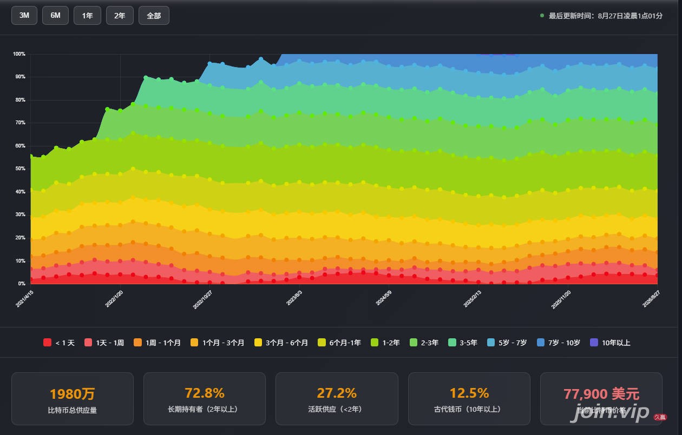Viewport: 682px width, 435px height.
Task: Open the 1980万 比特币总供应量 card
Action: 73,399
